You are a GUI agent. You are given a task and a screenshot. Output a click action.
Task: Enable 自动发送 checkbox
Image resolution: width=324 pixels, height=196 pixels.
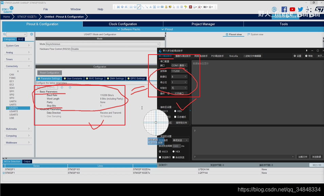178,157
